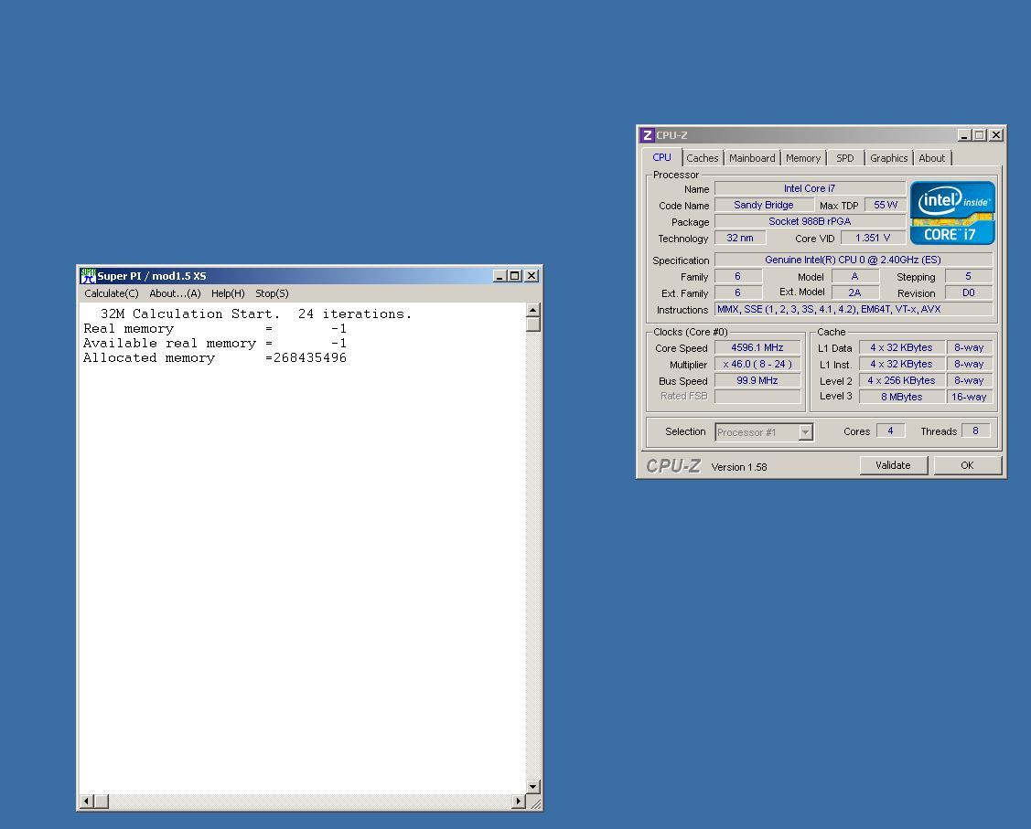The height and width of the screenshot is (829, 1031).
Task: Click the 8 MBytes Level 3 cache value
Action: 901,397
